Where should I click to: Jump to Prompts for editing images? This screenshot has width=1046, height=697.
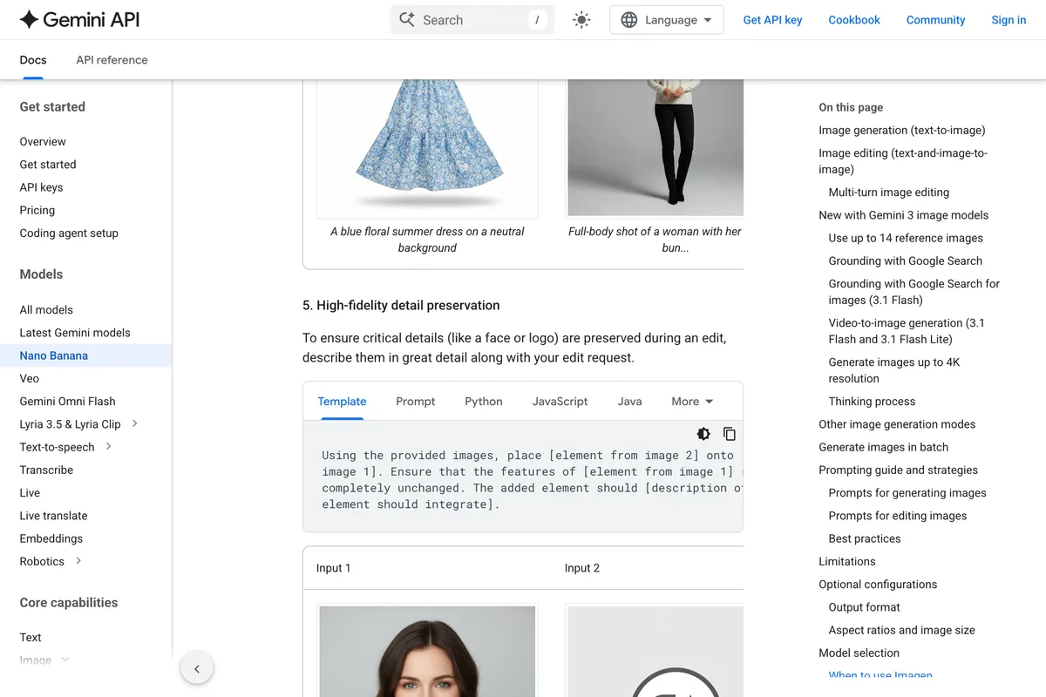tap(898, 515)
